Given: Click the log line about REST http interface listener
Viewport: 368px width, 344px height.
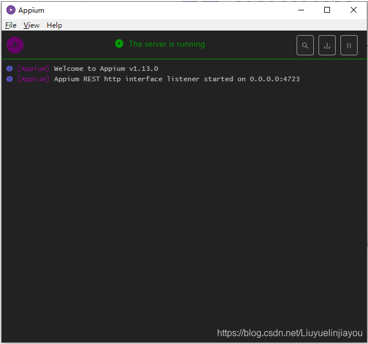Looking at the screenshot, I should point(177,79).
